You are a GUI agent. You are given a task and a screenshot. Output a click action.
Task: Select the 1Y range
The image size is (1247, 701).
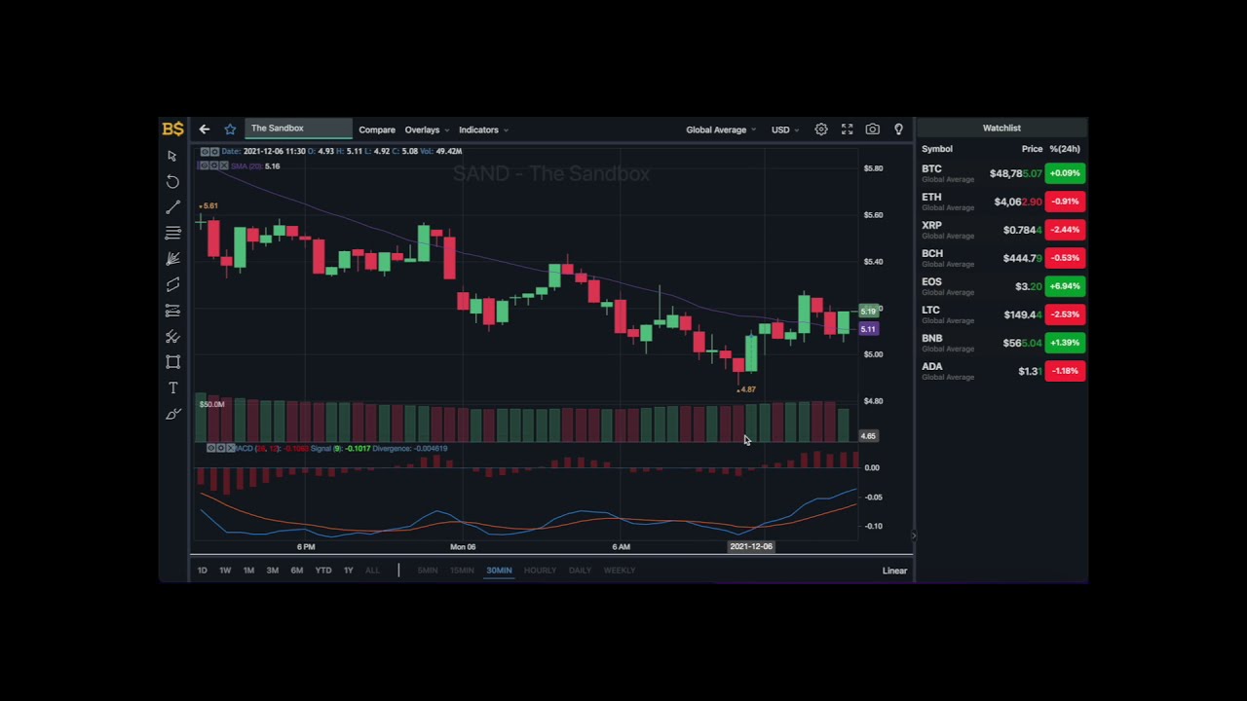(348, 571)
